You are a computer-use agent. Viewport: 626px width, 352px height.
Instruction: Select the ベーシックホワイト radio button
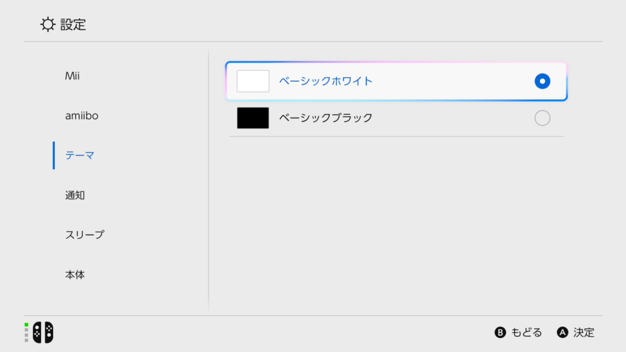542,81
